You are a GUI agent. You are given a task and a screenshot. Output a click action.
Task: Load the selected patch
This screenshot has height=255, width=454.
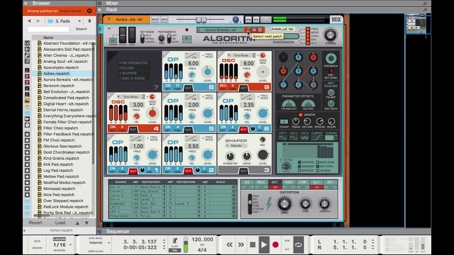(60, 223)
